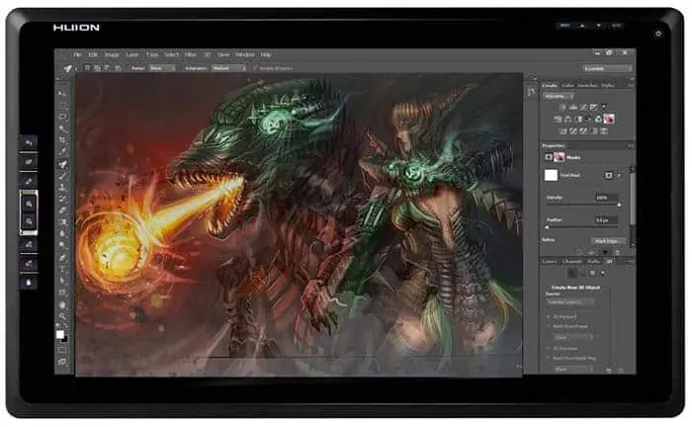
Task: Add a Levels adjustment
Action: tap(572, 107)
